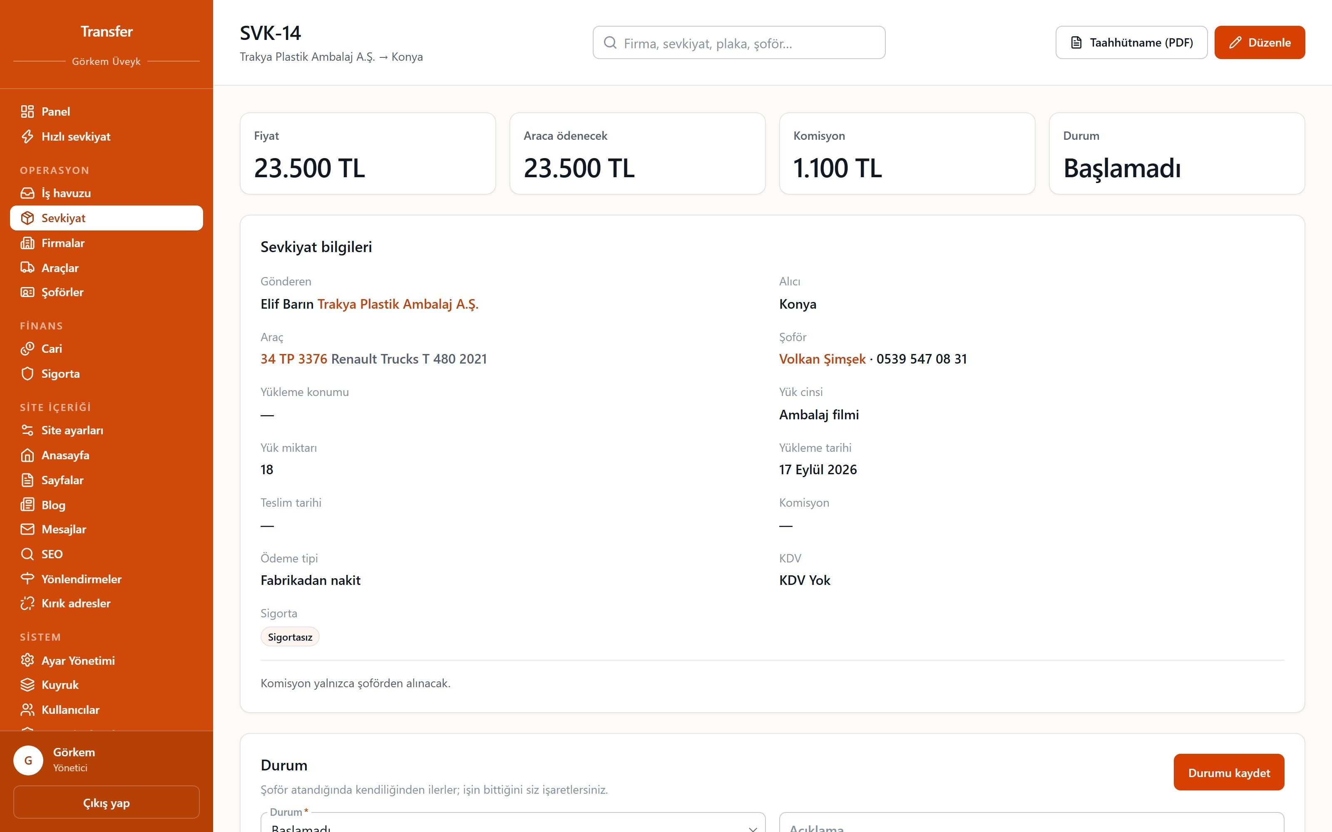1332x832 pixels.
Task: Click the Ayar Yönetimi gear icon
Action: pos(27,660)
